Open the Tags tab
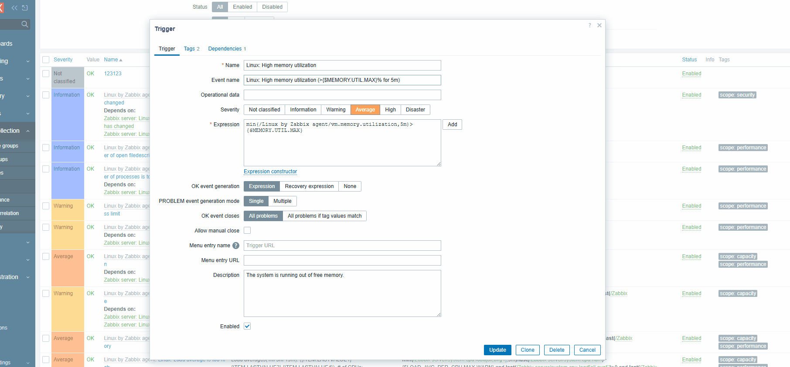This screenshot has width=790, height=367. coord(192,49)
